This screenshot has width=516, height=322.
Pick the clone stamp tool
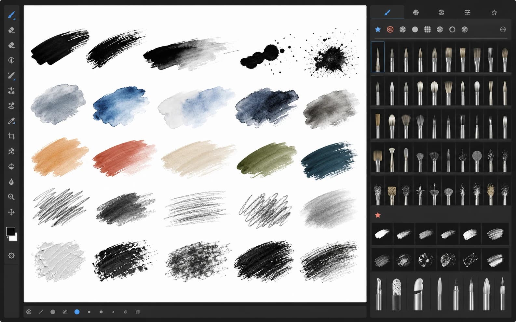(x=11, y=106)
